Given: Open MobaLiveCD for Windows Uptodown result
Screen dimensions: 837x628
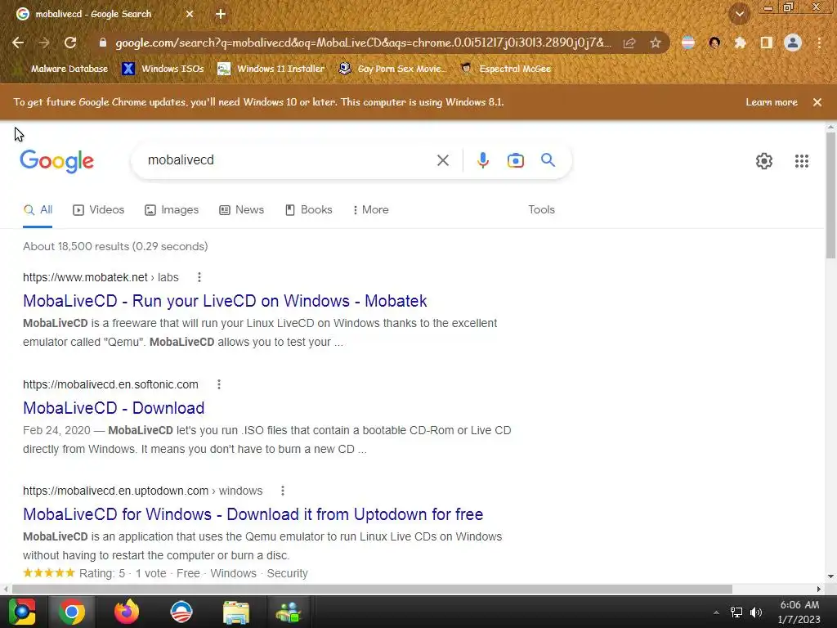Looking at the screenshot, I should 253,514.
